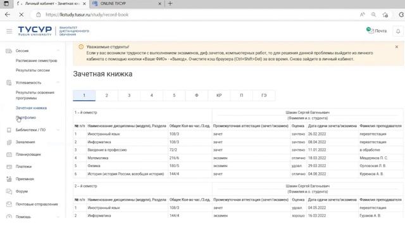Open Расписание семестров in the sidebar
The width and height of the screenshot is (405, 228).
point(37,61)
